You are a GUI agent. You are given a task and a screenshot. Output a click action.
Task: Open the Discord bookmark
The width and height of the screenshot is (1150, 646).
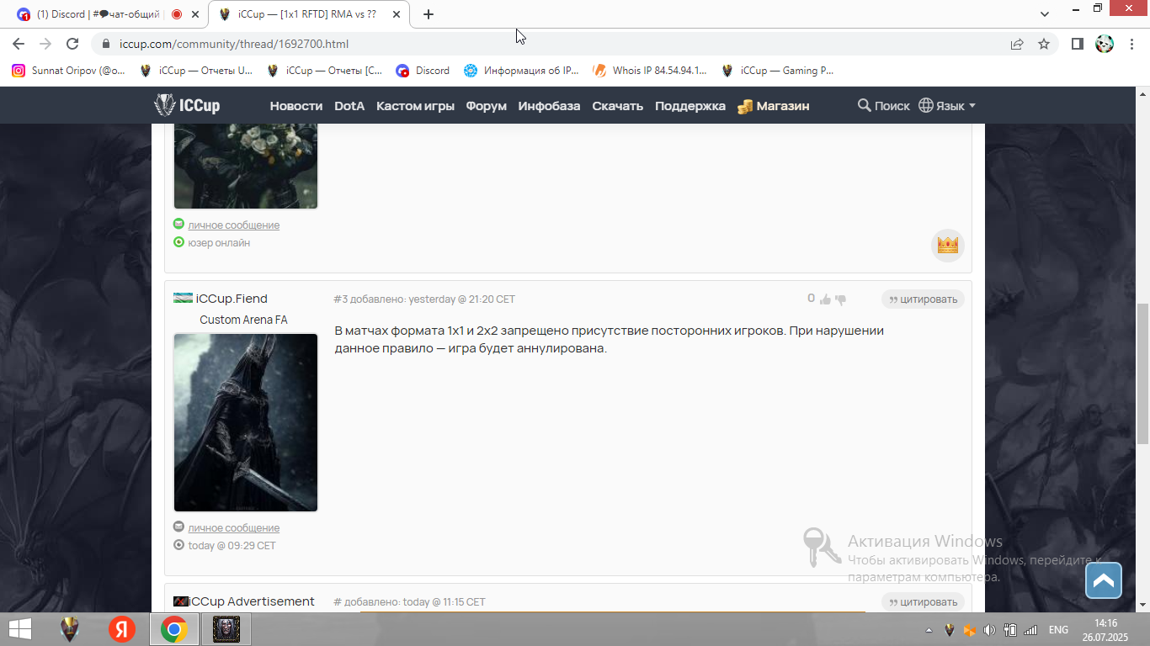(x=423, y=71)
